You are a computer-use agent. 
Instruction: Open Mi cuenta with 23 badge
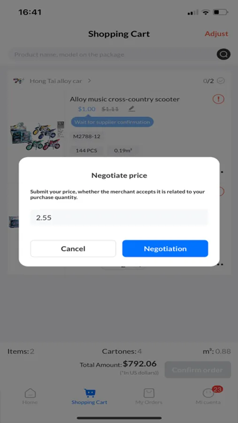(x=208, y=396)
